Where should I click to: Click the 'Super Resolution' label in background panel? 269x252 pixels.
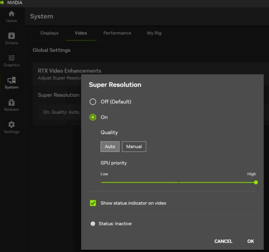[59, 95]
